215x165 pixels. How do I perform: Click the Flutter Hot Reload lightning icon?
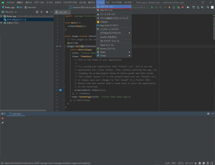(169, 7)
